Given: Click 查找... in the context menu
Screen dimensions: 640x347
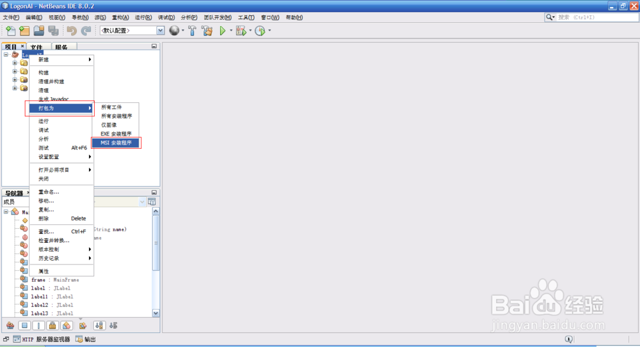Looking at the screenshot, I should 61,231.
